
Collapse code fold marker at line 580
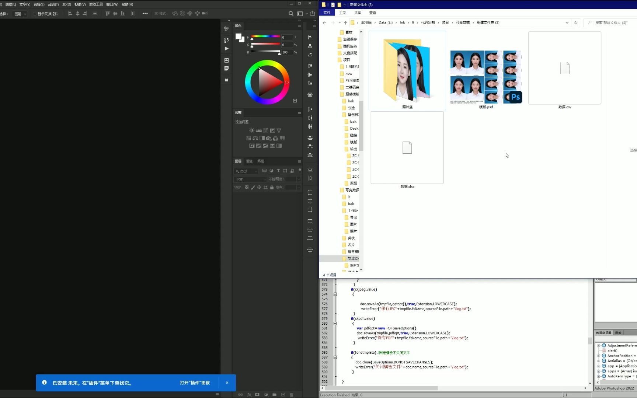(335, 323)
